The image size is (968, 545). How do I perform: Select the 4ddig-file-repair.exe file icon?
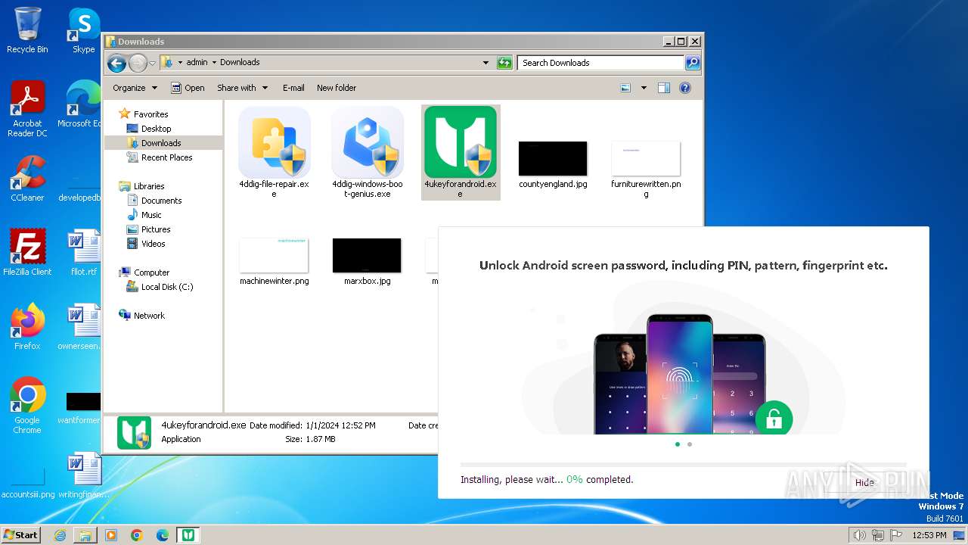[274, 142]
